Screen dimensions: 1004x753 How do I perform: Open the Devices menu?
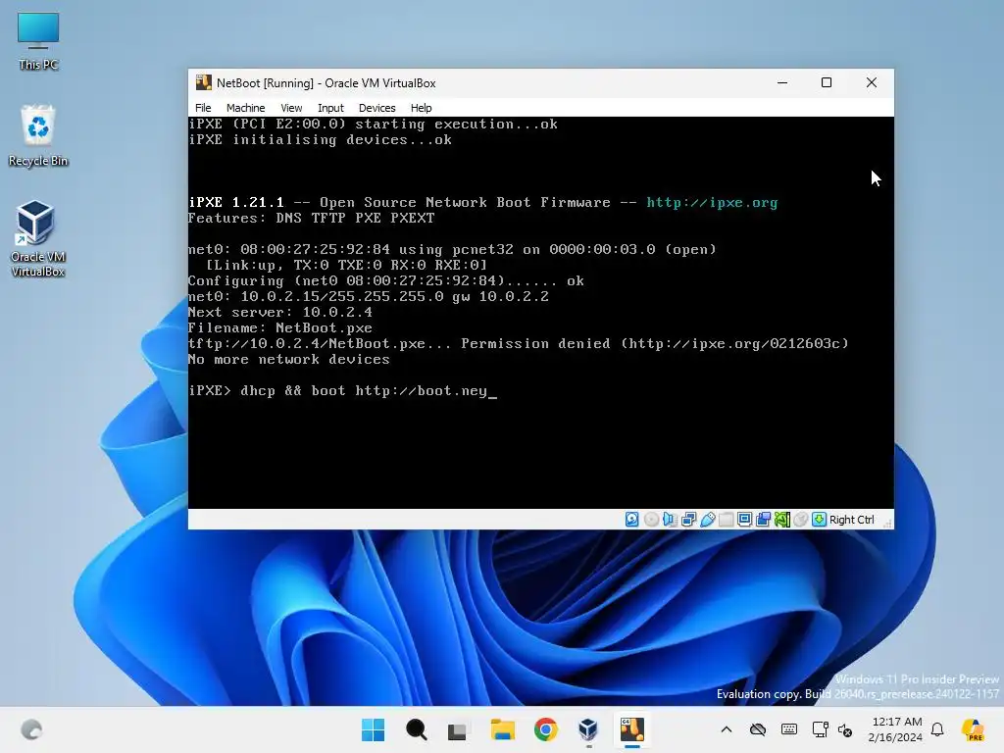(377, 108)
